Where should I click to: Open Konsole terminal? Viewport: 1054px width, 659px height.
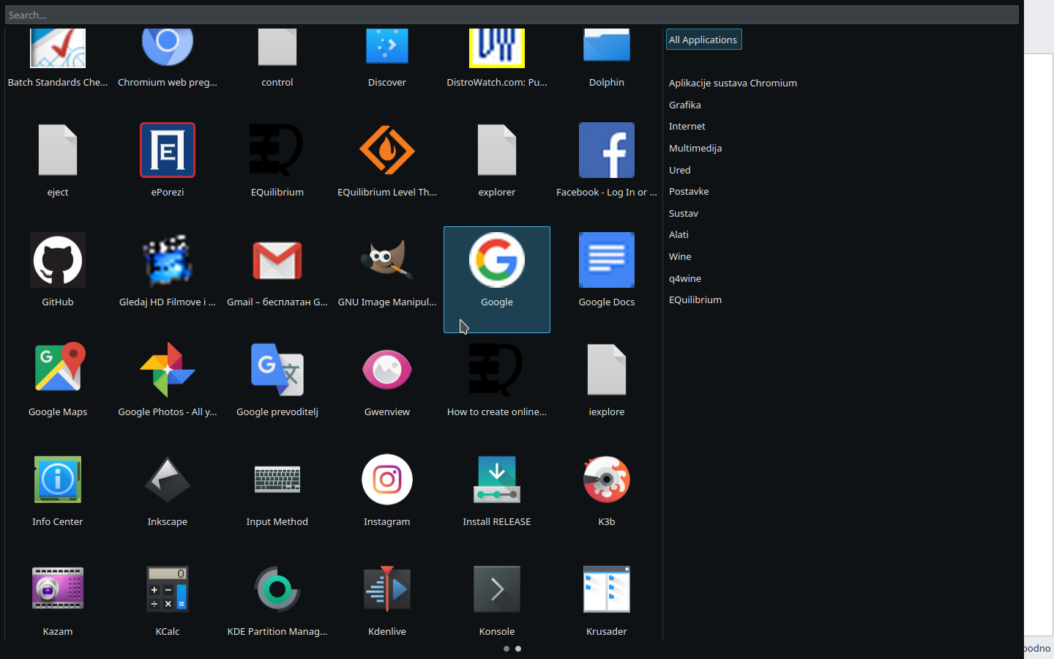(497, 589)
